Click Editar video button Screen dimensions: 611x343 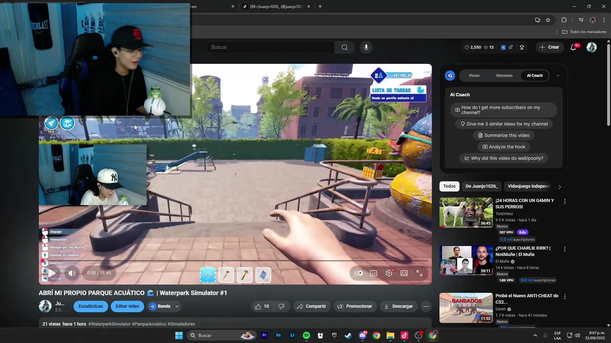127,306
